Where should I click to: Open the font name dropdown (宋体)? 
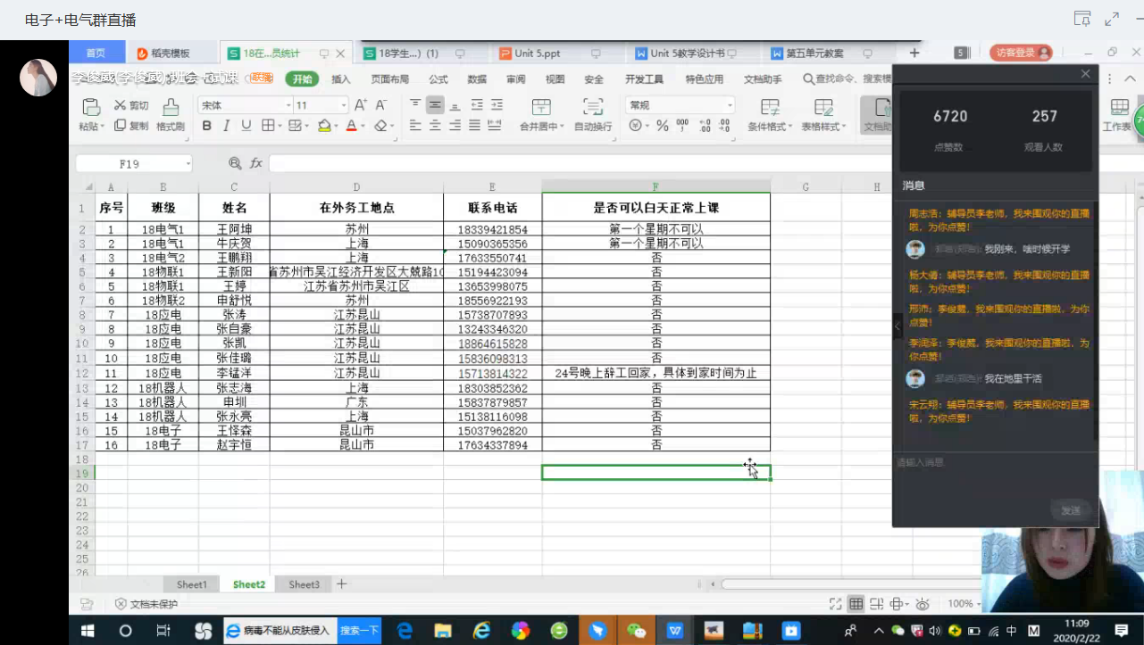[x=288, y=105]
